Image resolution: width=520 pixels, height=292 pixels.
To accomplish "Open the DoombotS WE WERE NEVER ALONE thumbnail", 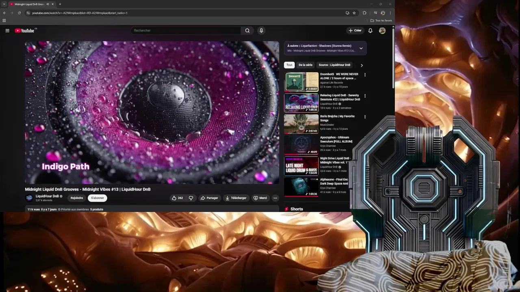I will tap(301, 82).
